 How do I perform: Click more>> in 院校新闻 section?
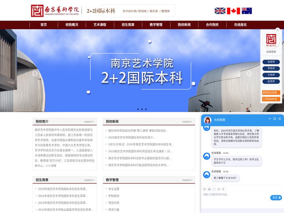point(187,122)
